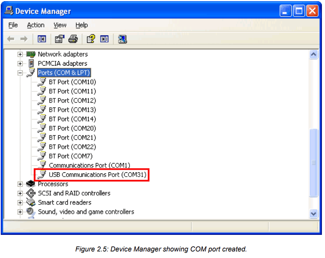Maximize the Device Manager window
325x258 pixels.
[x=299, y=11]
